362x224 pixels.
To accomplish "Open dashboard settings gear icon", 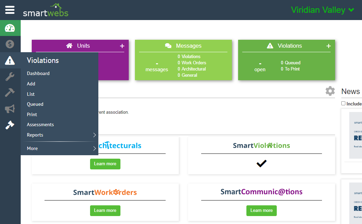I will 330,91.
